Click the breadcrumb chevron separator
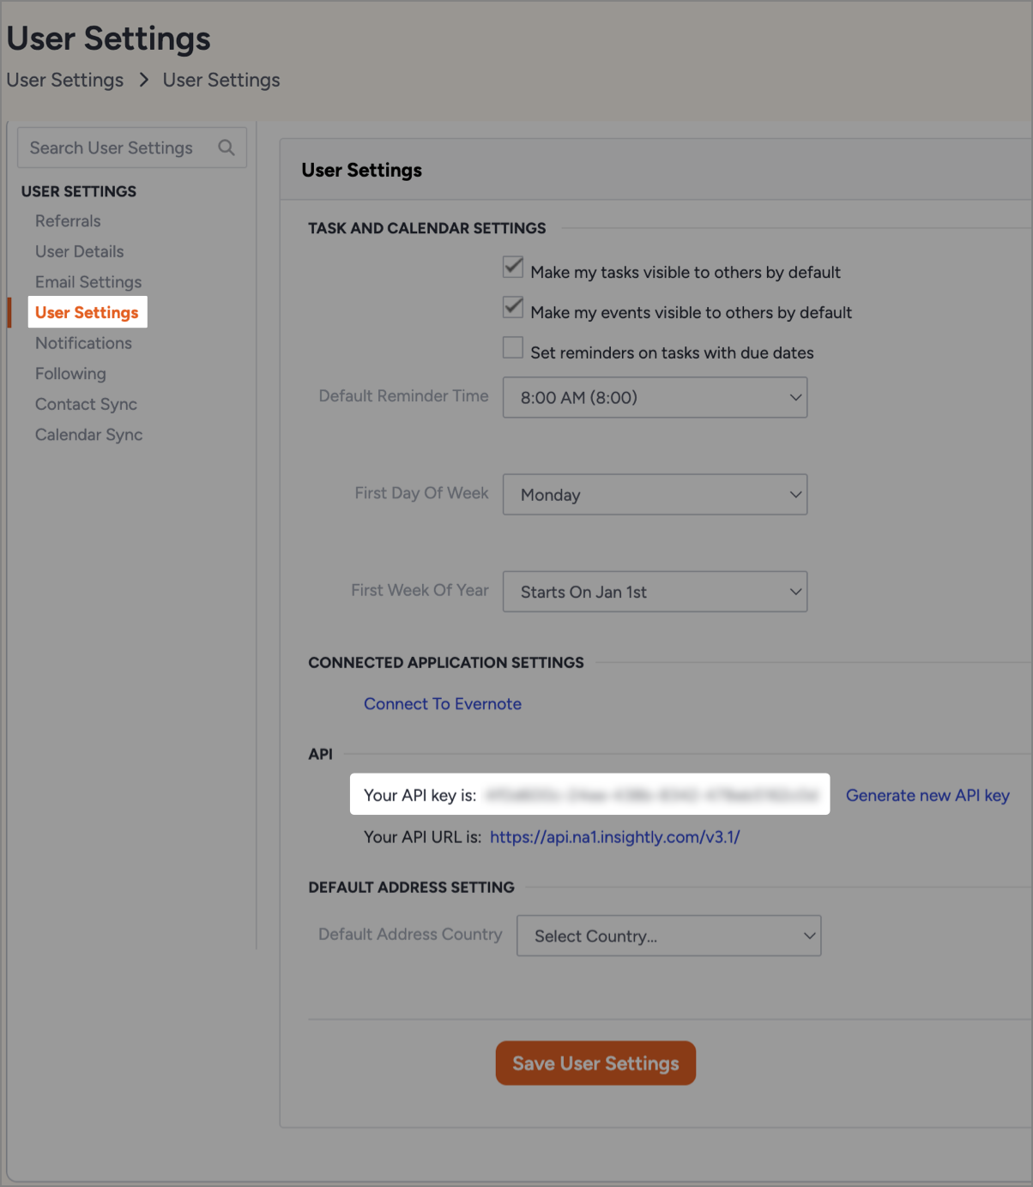Screen dimensions: 1033x1187 [x=144, y=80]
